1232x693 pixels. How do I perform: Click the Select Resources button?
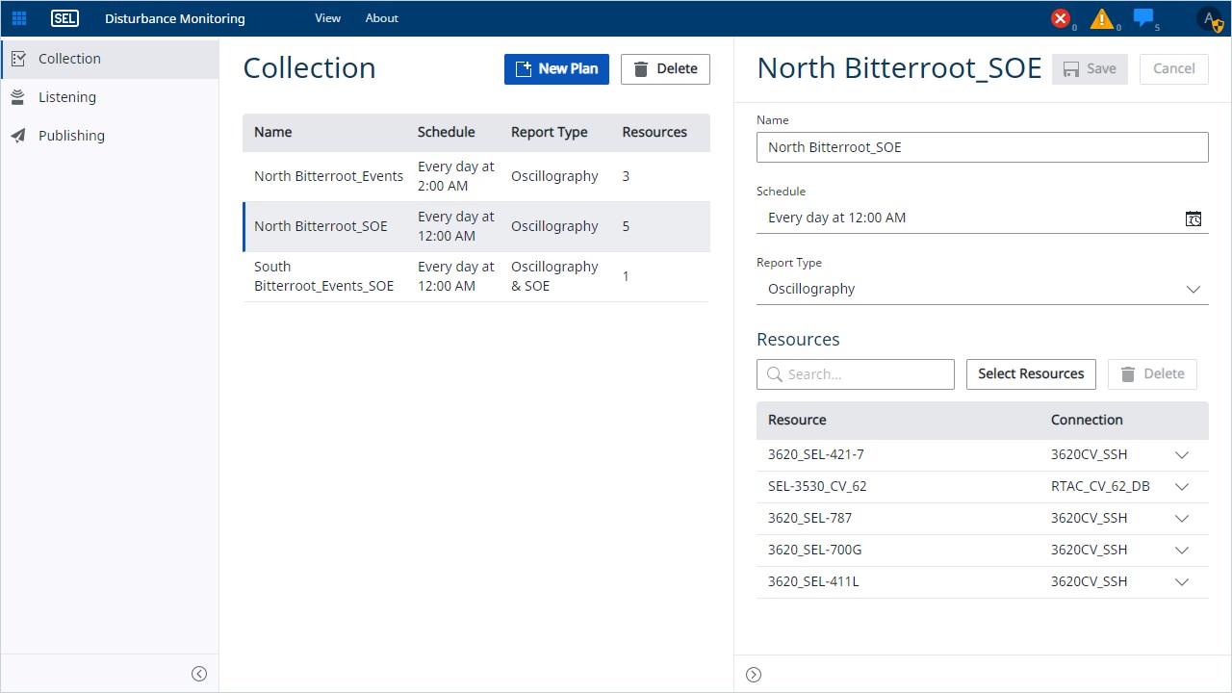(1031, 374)
